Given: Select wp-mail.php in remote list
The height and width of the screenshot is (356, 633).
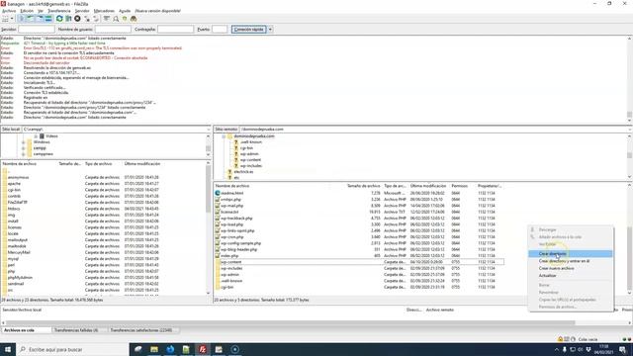Looking at the screenshot, I should click(231, 206).
